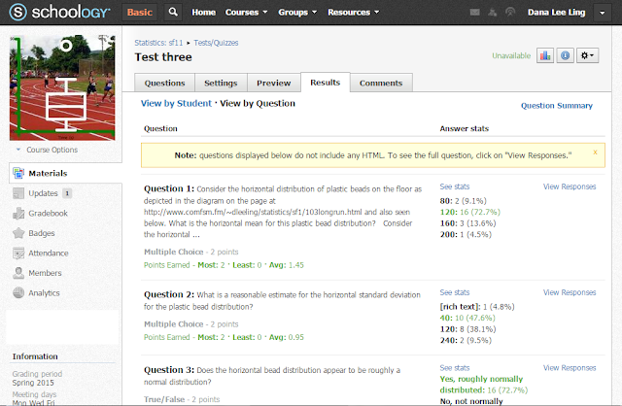Open Updates in sidebar
Image resolution: width=622 pixels, height=406 pixels.
43,193
